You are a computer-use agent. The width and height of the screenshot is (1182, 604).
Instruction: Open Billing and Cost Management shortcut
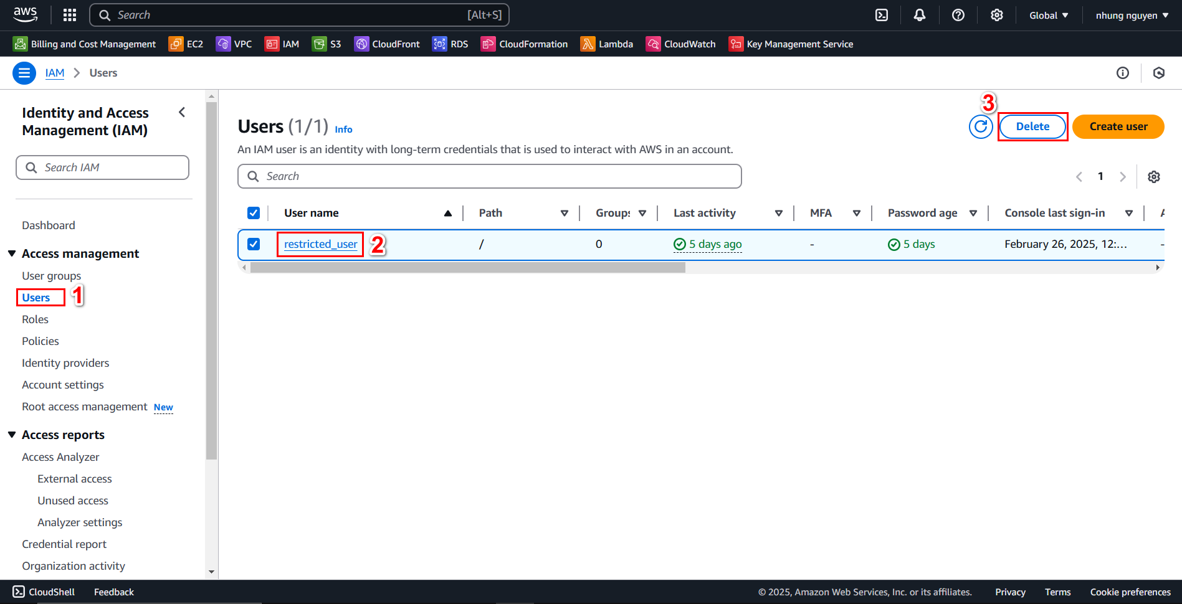(85, 44)
